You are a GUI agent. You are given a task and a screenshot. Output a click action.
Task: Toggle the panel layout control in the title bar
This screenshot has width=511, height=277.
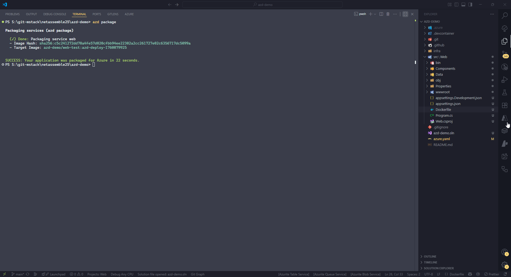point(463,5)
